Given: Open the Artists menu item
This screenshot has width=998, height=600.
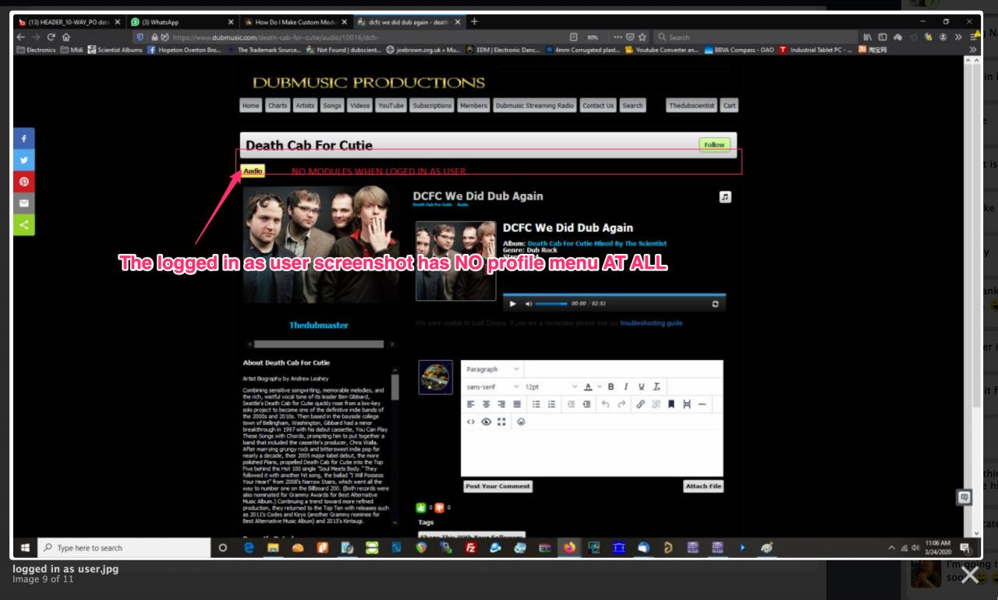Looking at the screenshot, I should coord(305,106).
